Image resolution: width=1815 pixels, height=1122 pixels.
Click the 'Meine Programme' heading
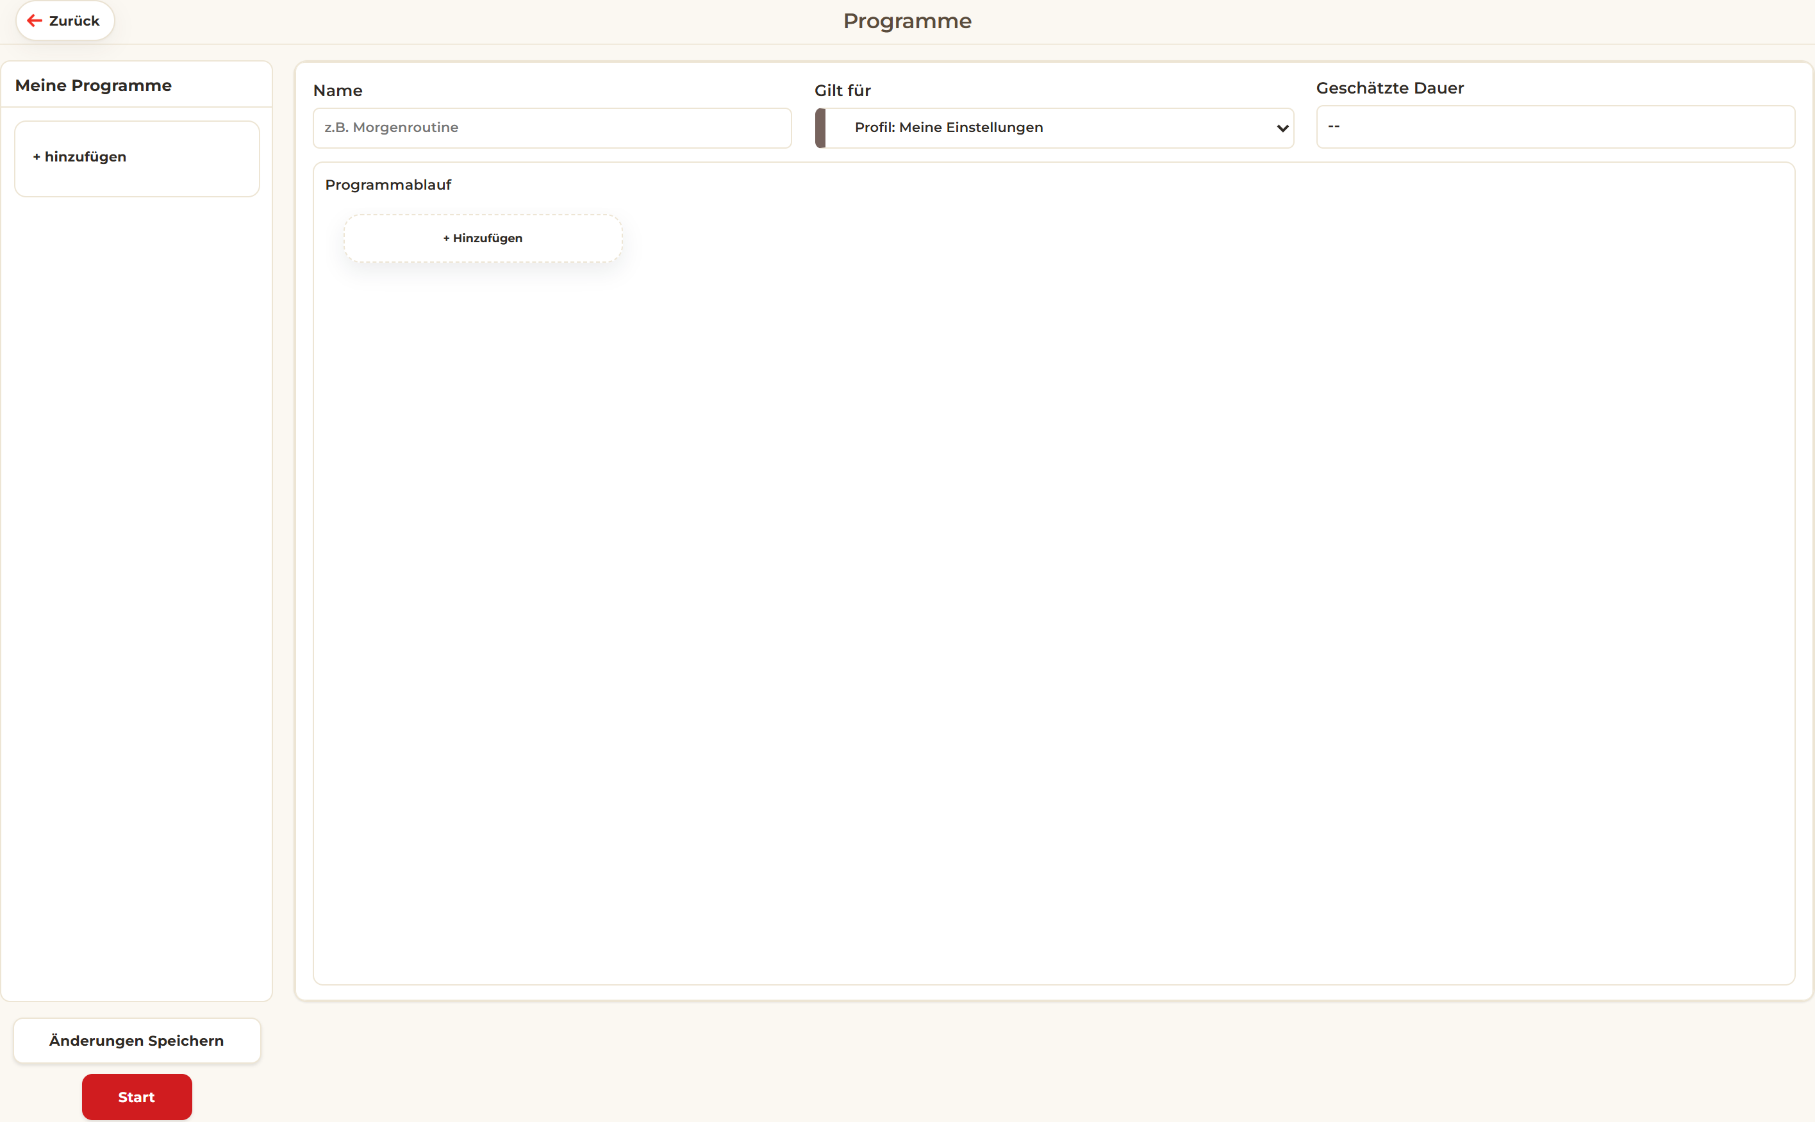pyautogui.click(x=94, y=85)
